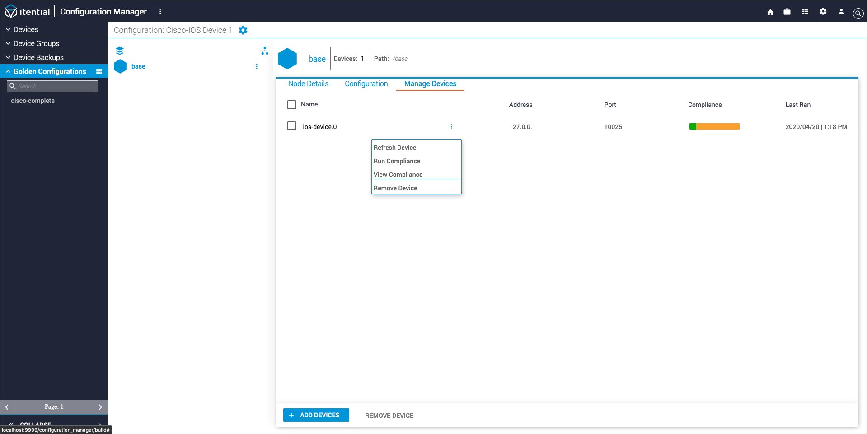Click the tree hierarchy icon
Viewport: 867px width, 434px height.
265,51
